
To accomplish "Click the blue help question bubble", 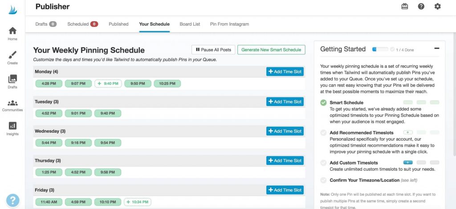I will tap(12, 200).
